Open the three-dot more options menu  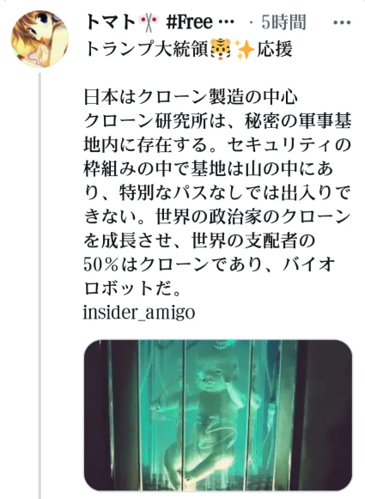pyautogui.click(x=342, y=23)
